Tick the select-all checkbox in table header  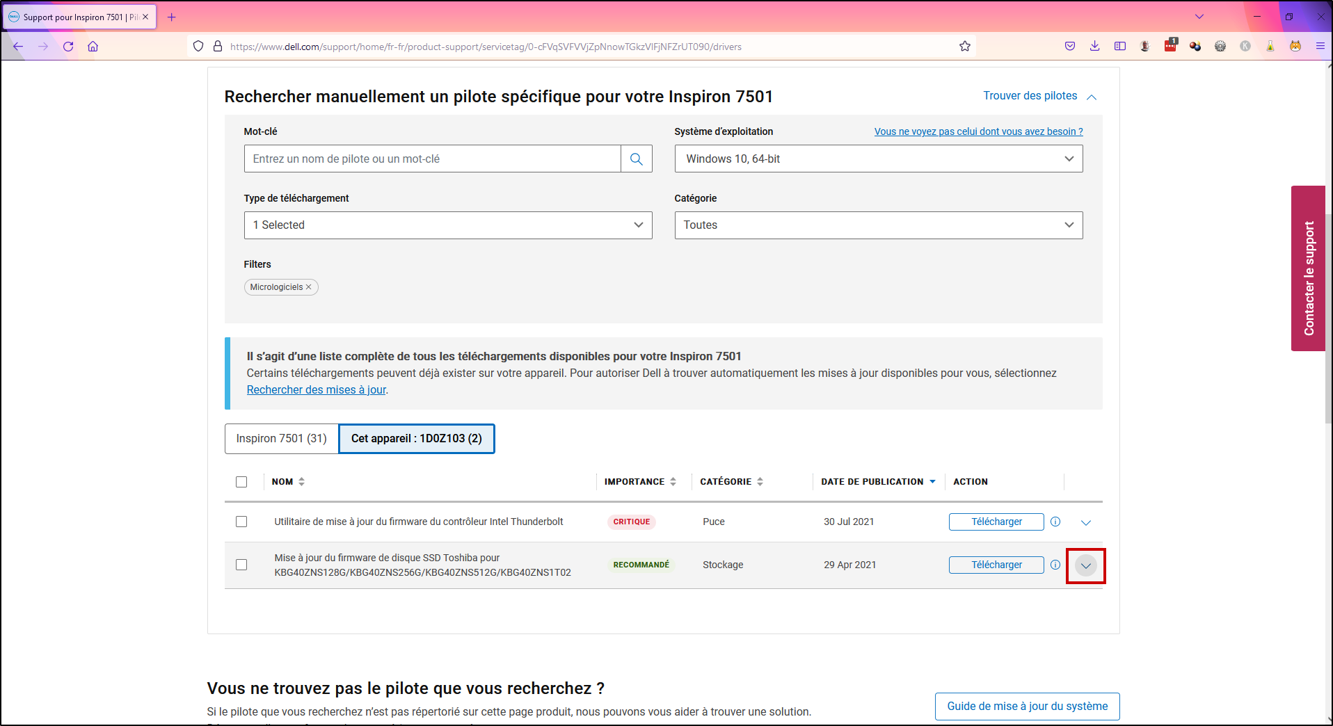coord(241,482)
